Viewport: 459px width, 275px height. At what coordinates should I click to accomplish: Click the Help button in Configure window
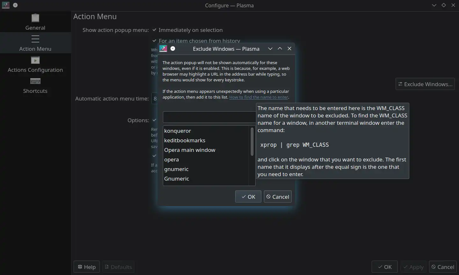click(x=87, y=267)
